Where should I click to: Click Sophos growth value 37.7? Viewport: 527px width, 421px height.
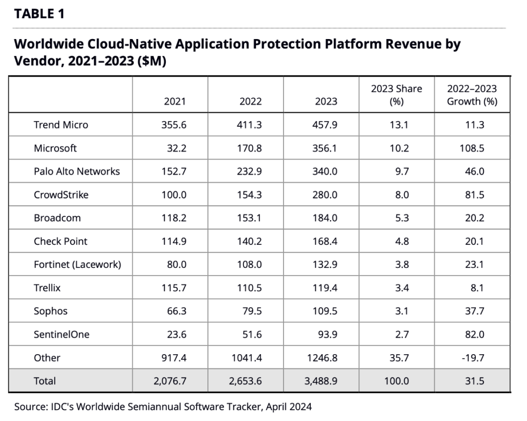pyautogui.click(x=475, y=311)
